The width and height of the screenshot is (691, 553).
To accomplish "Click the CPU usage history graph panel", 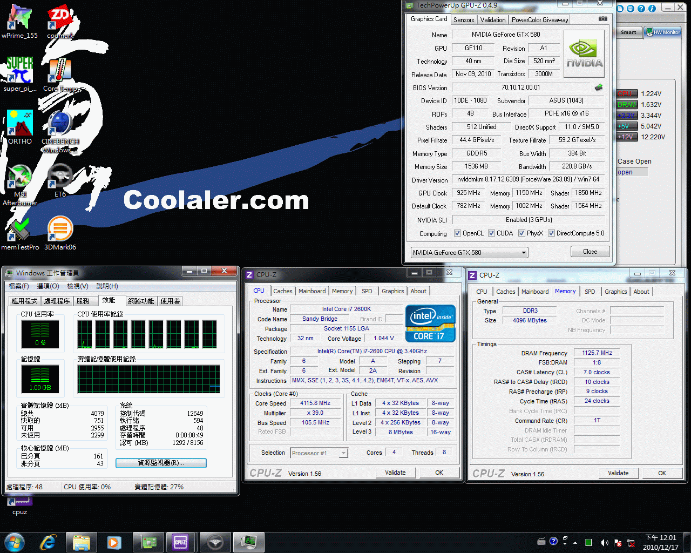I will click(x=148, y=333).
